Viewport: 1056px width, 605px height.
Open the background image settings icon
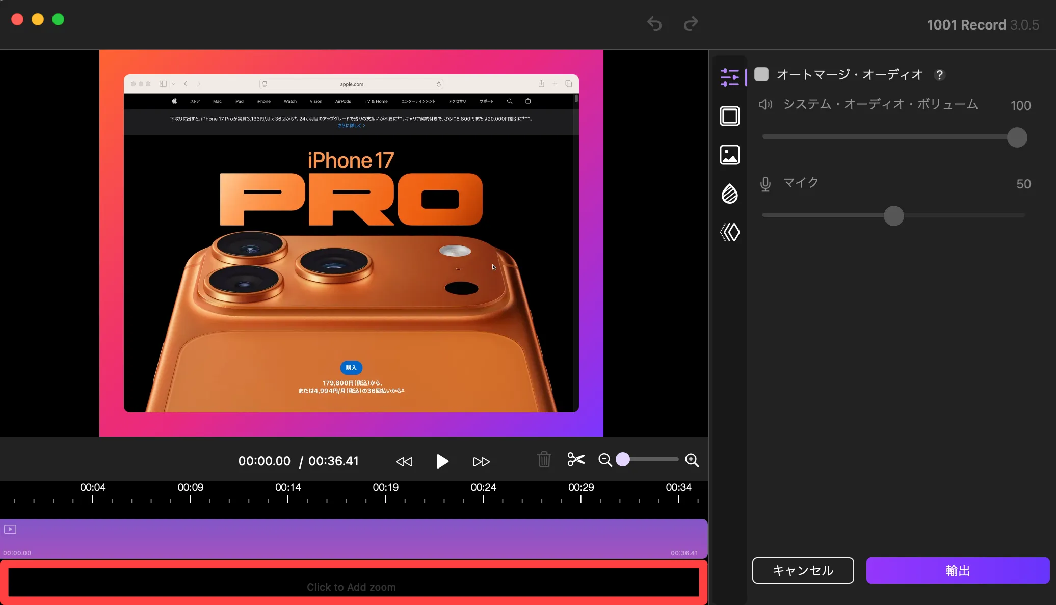(x=729, y=155)
